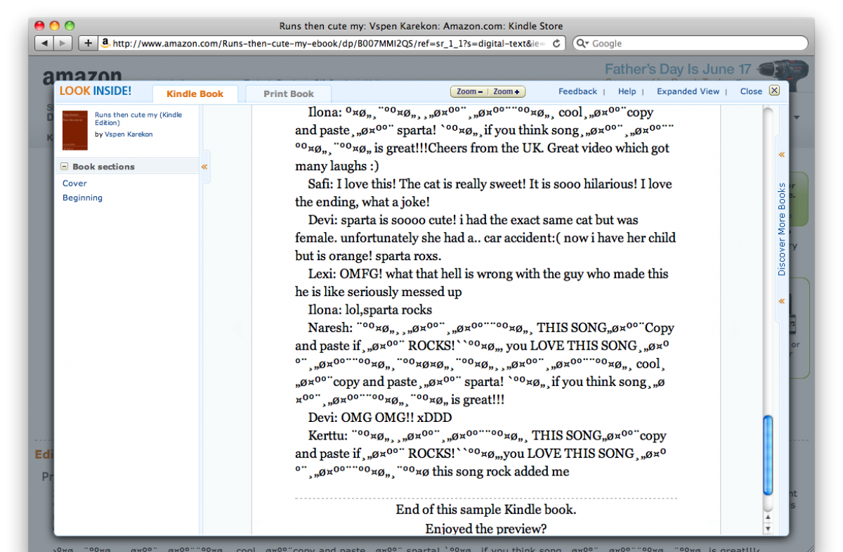Collapse the left sidebar panel arrow
Image resolution: width=843 pixels, height=552 pixels.
[x=204, y=167]
